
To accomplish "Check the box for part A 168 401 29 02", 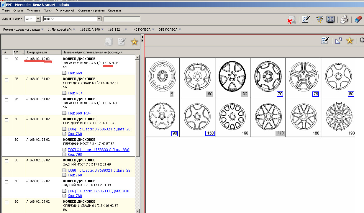I will pos(6,181).
